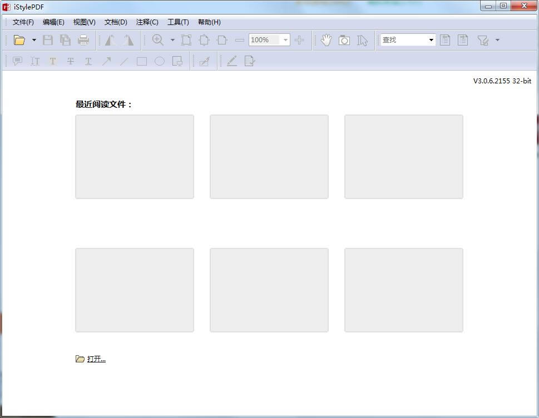Open the 查找 search dropdown arrow
This screenshot has height=418, width=539.
pos(431,40)
